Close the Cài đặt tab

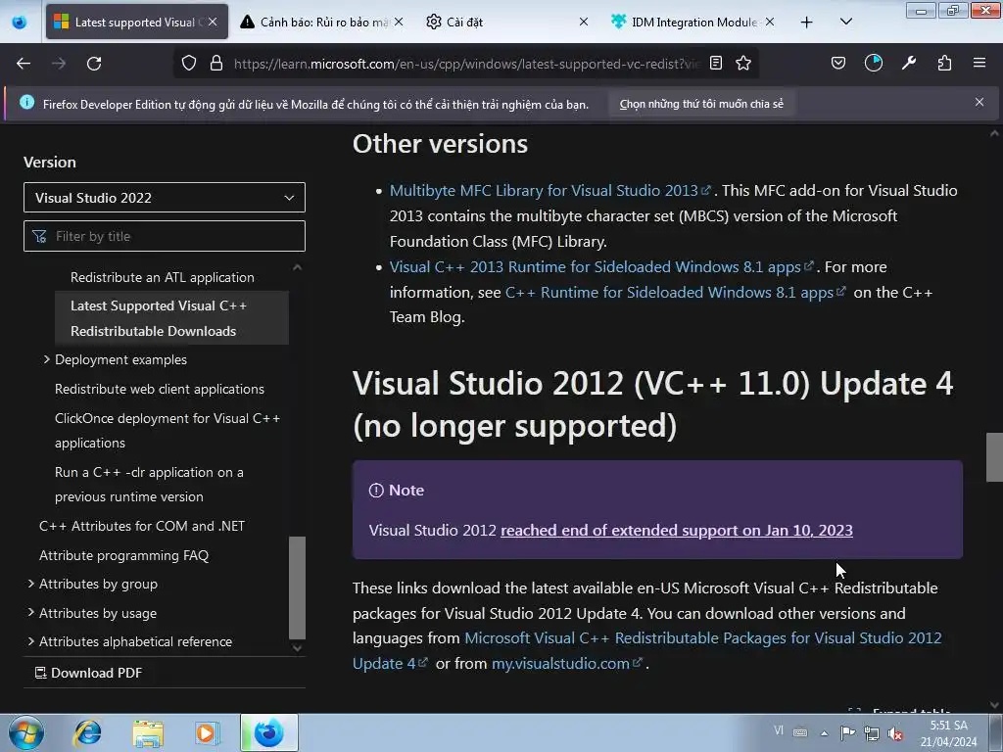click(x=584, y=22)
